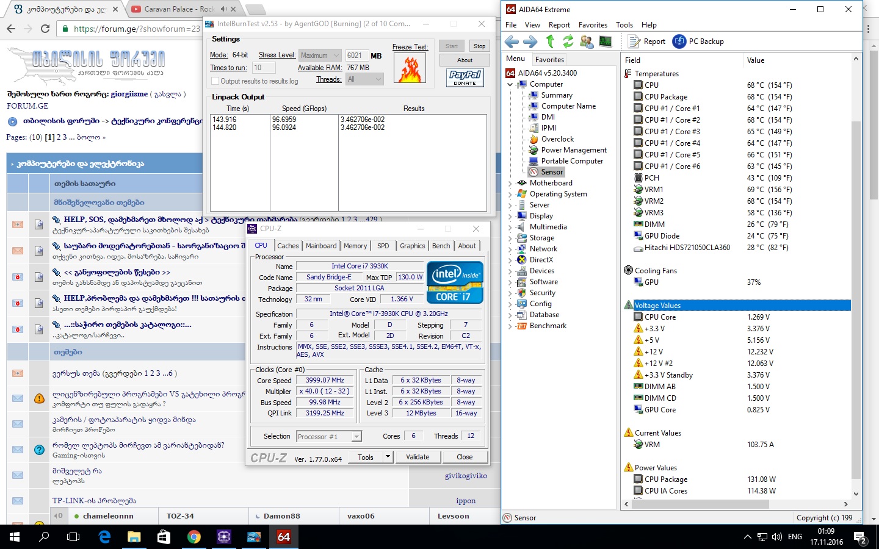879x549 pixels.
Task: Click the green Parent Level up arrow
Action: [550, 41]
